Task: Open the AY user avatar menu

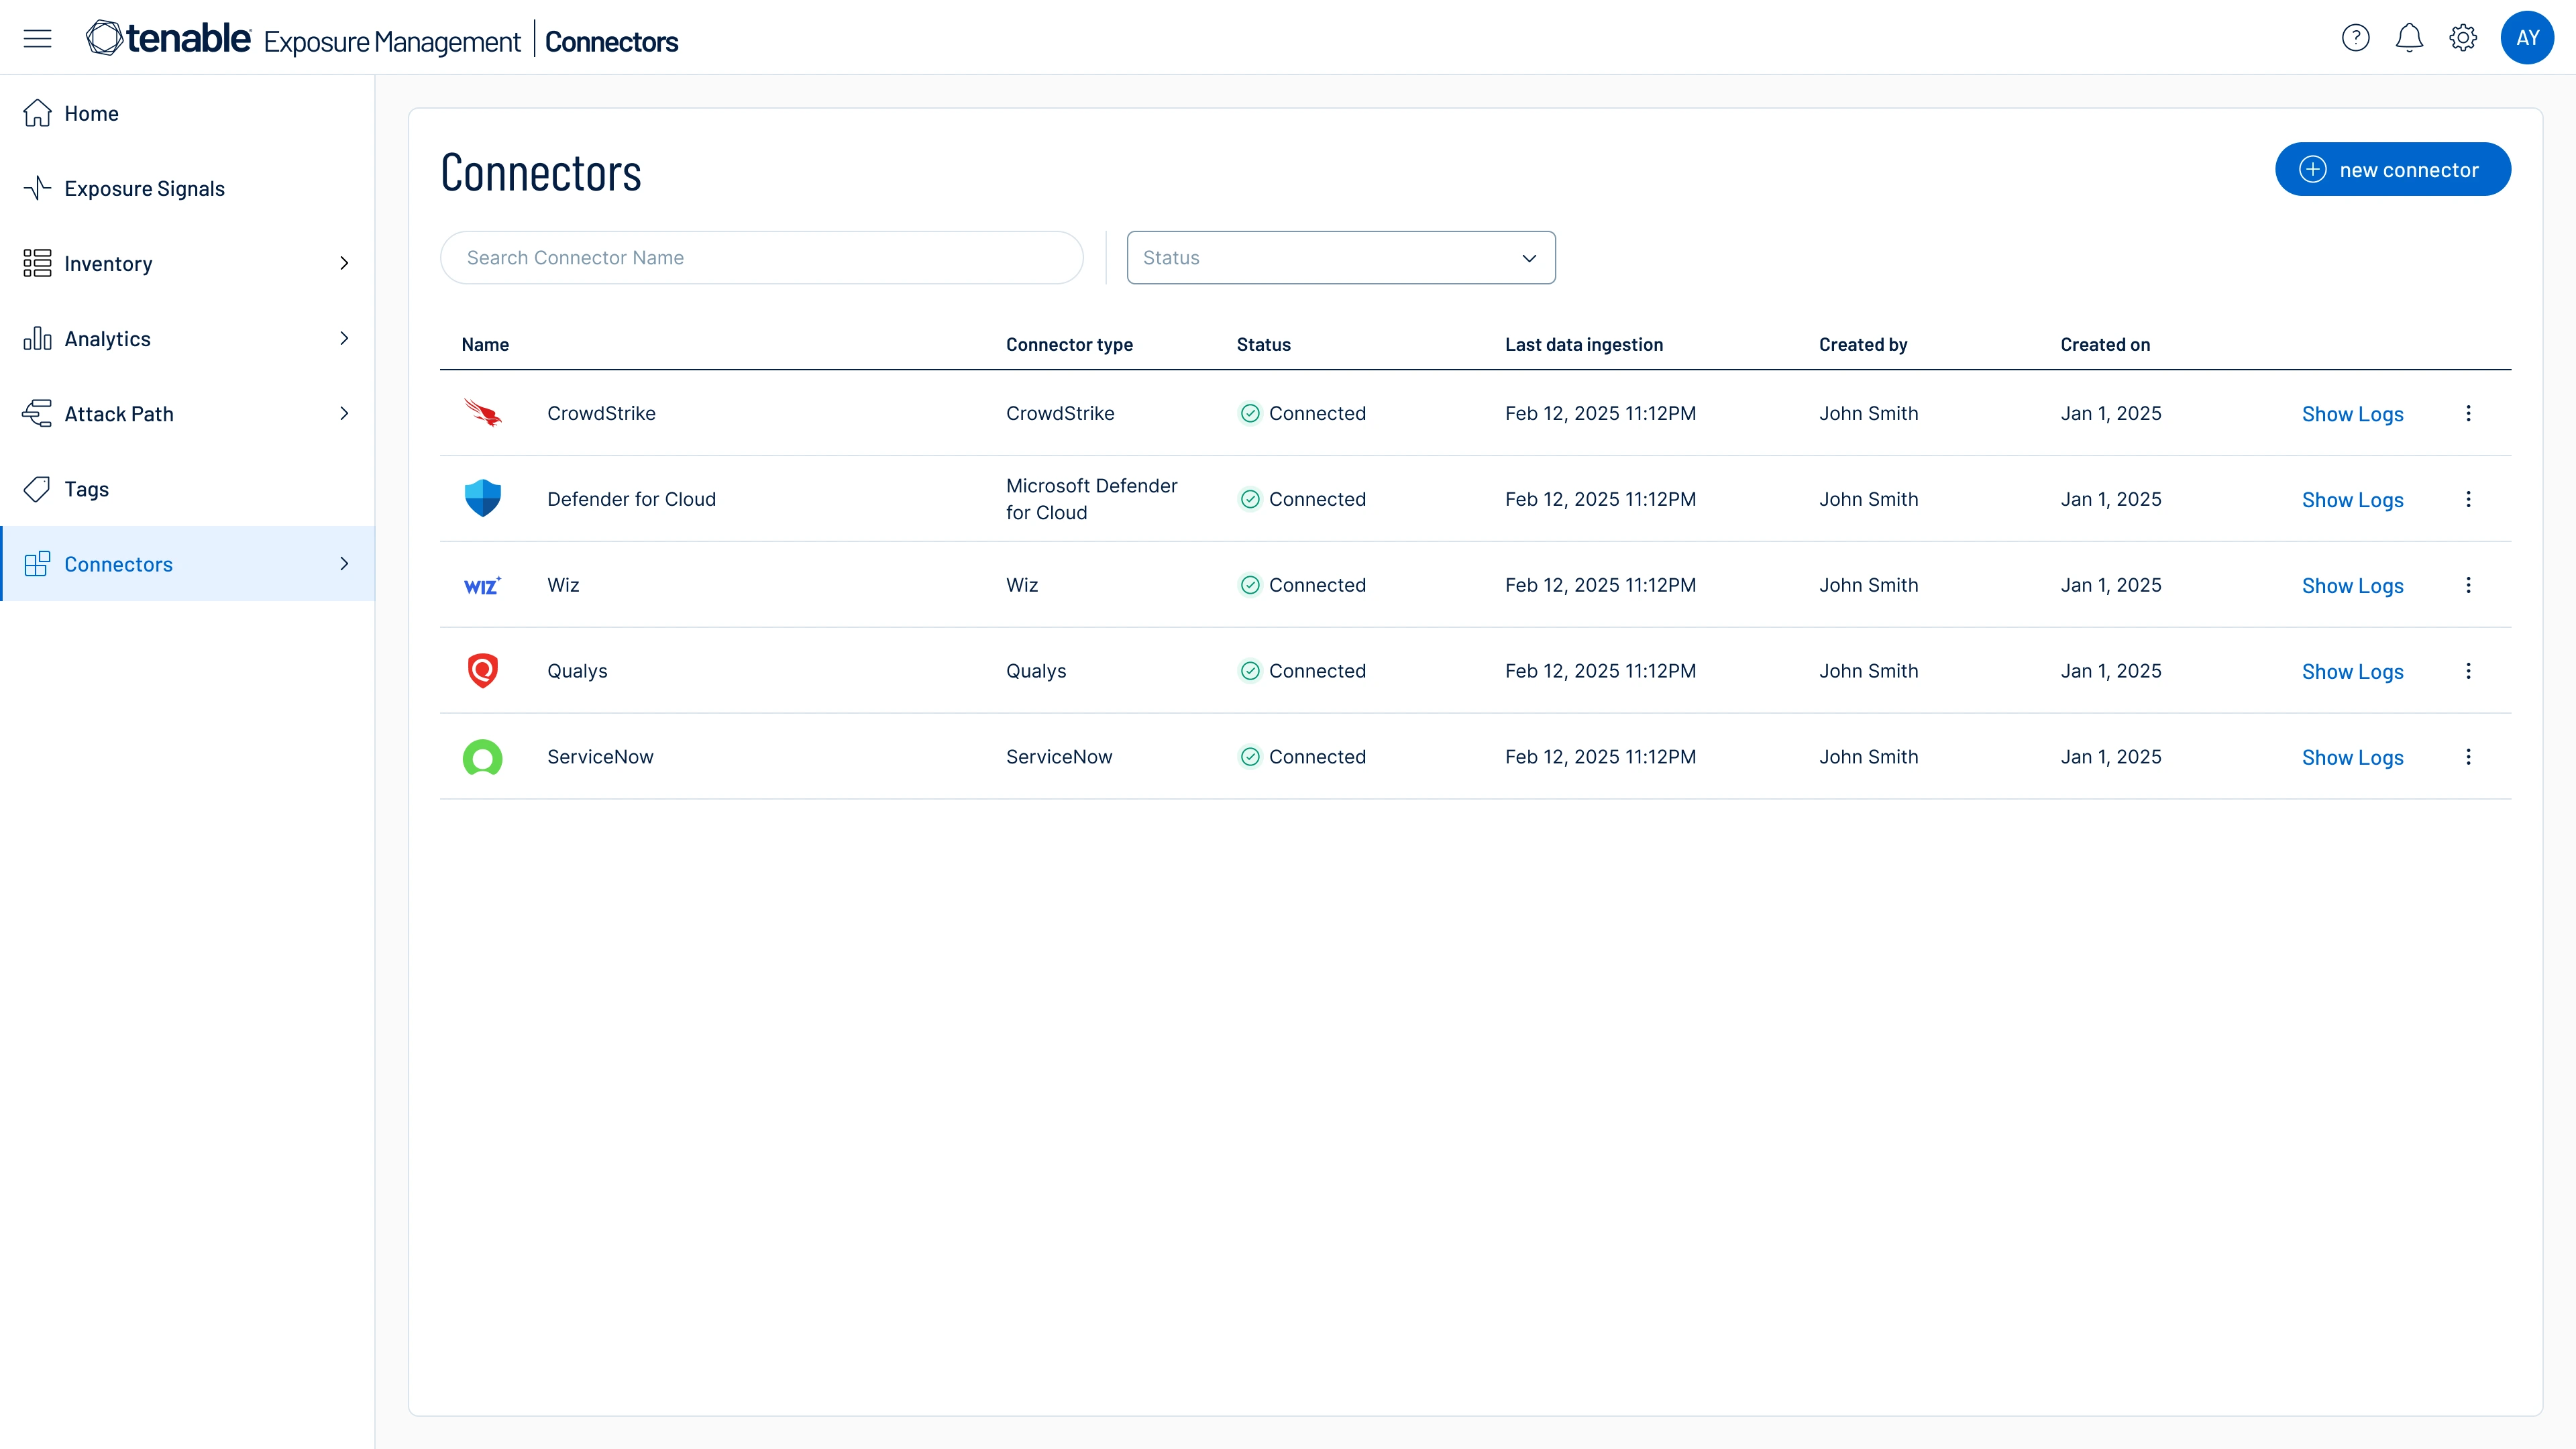Action: point(2527,38)
